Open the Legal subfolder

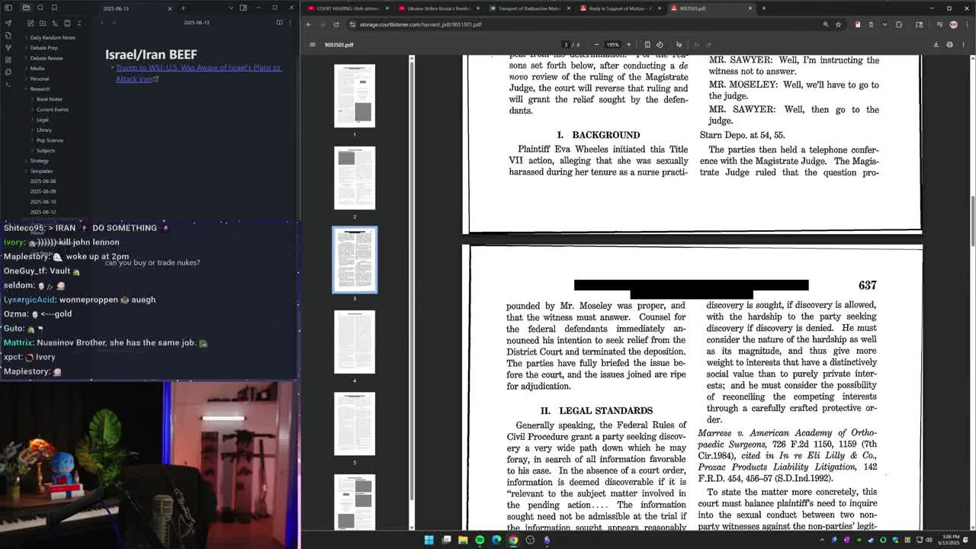42,120
